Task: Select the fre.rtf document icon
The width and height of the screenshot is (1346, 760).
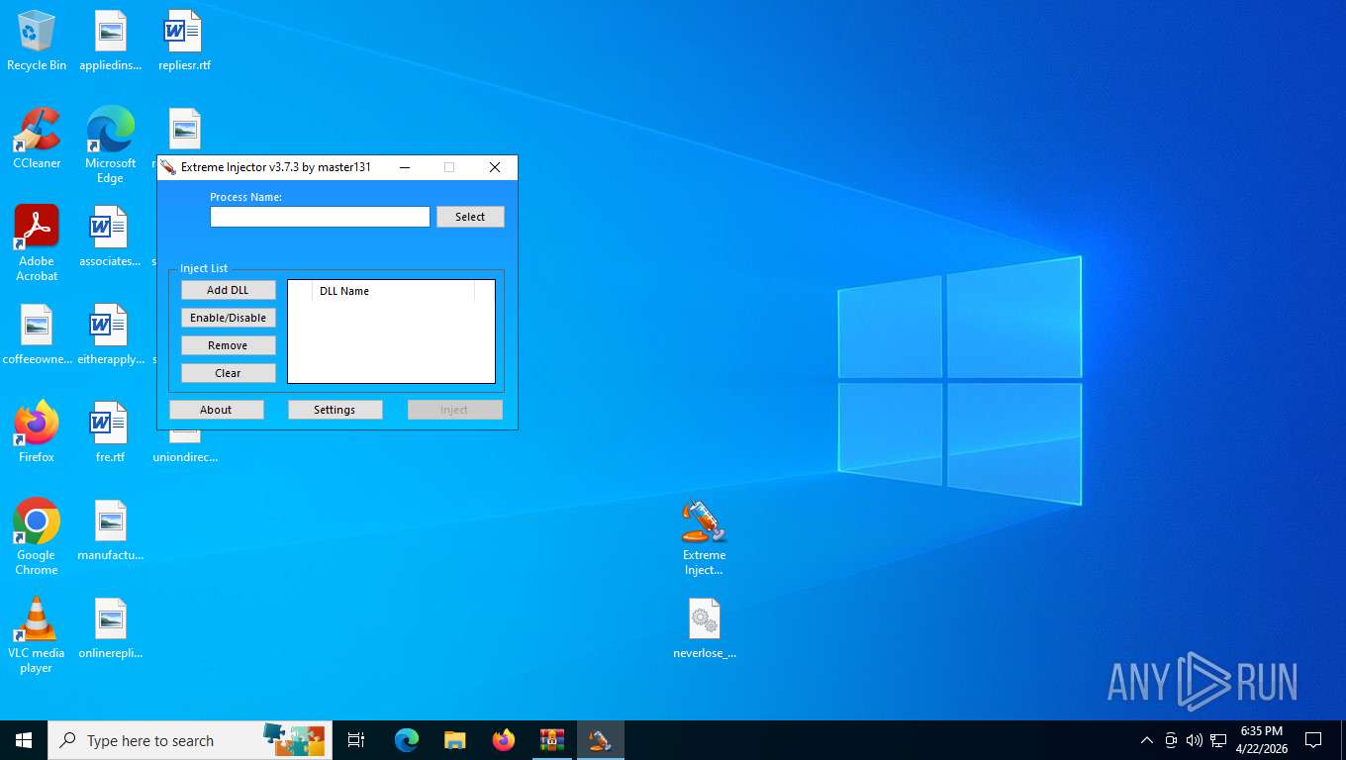Action: pos(110,432)
